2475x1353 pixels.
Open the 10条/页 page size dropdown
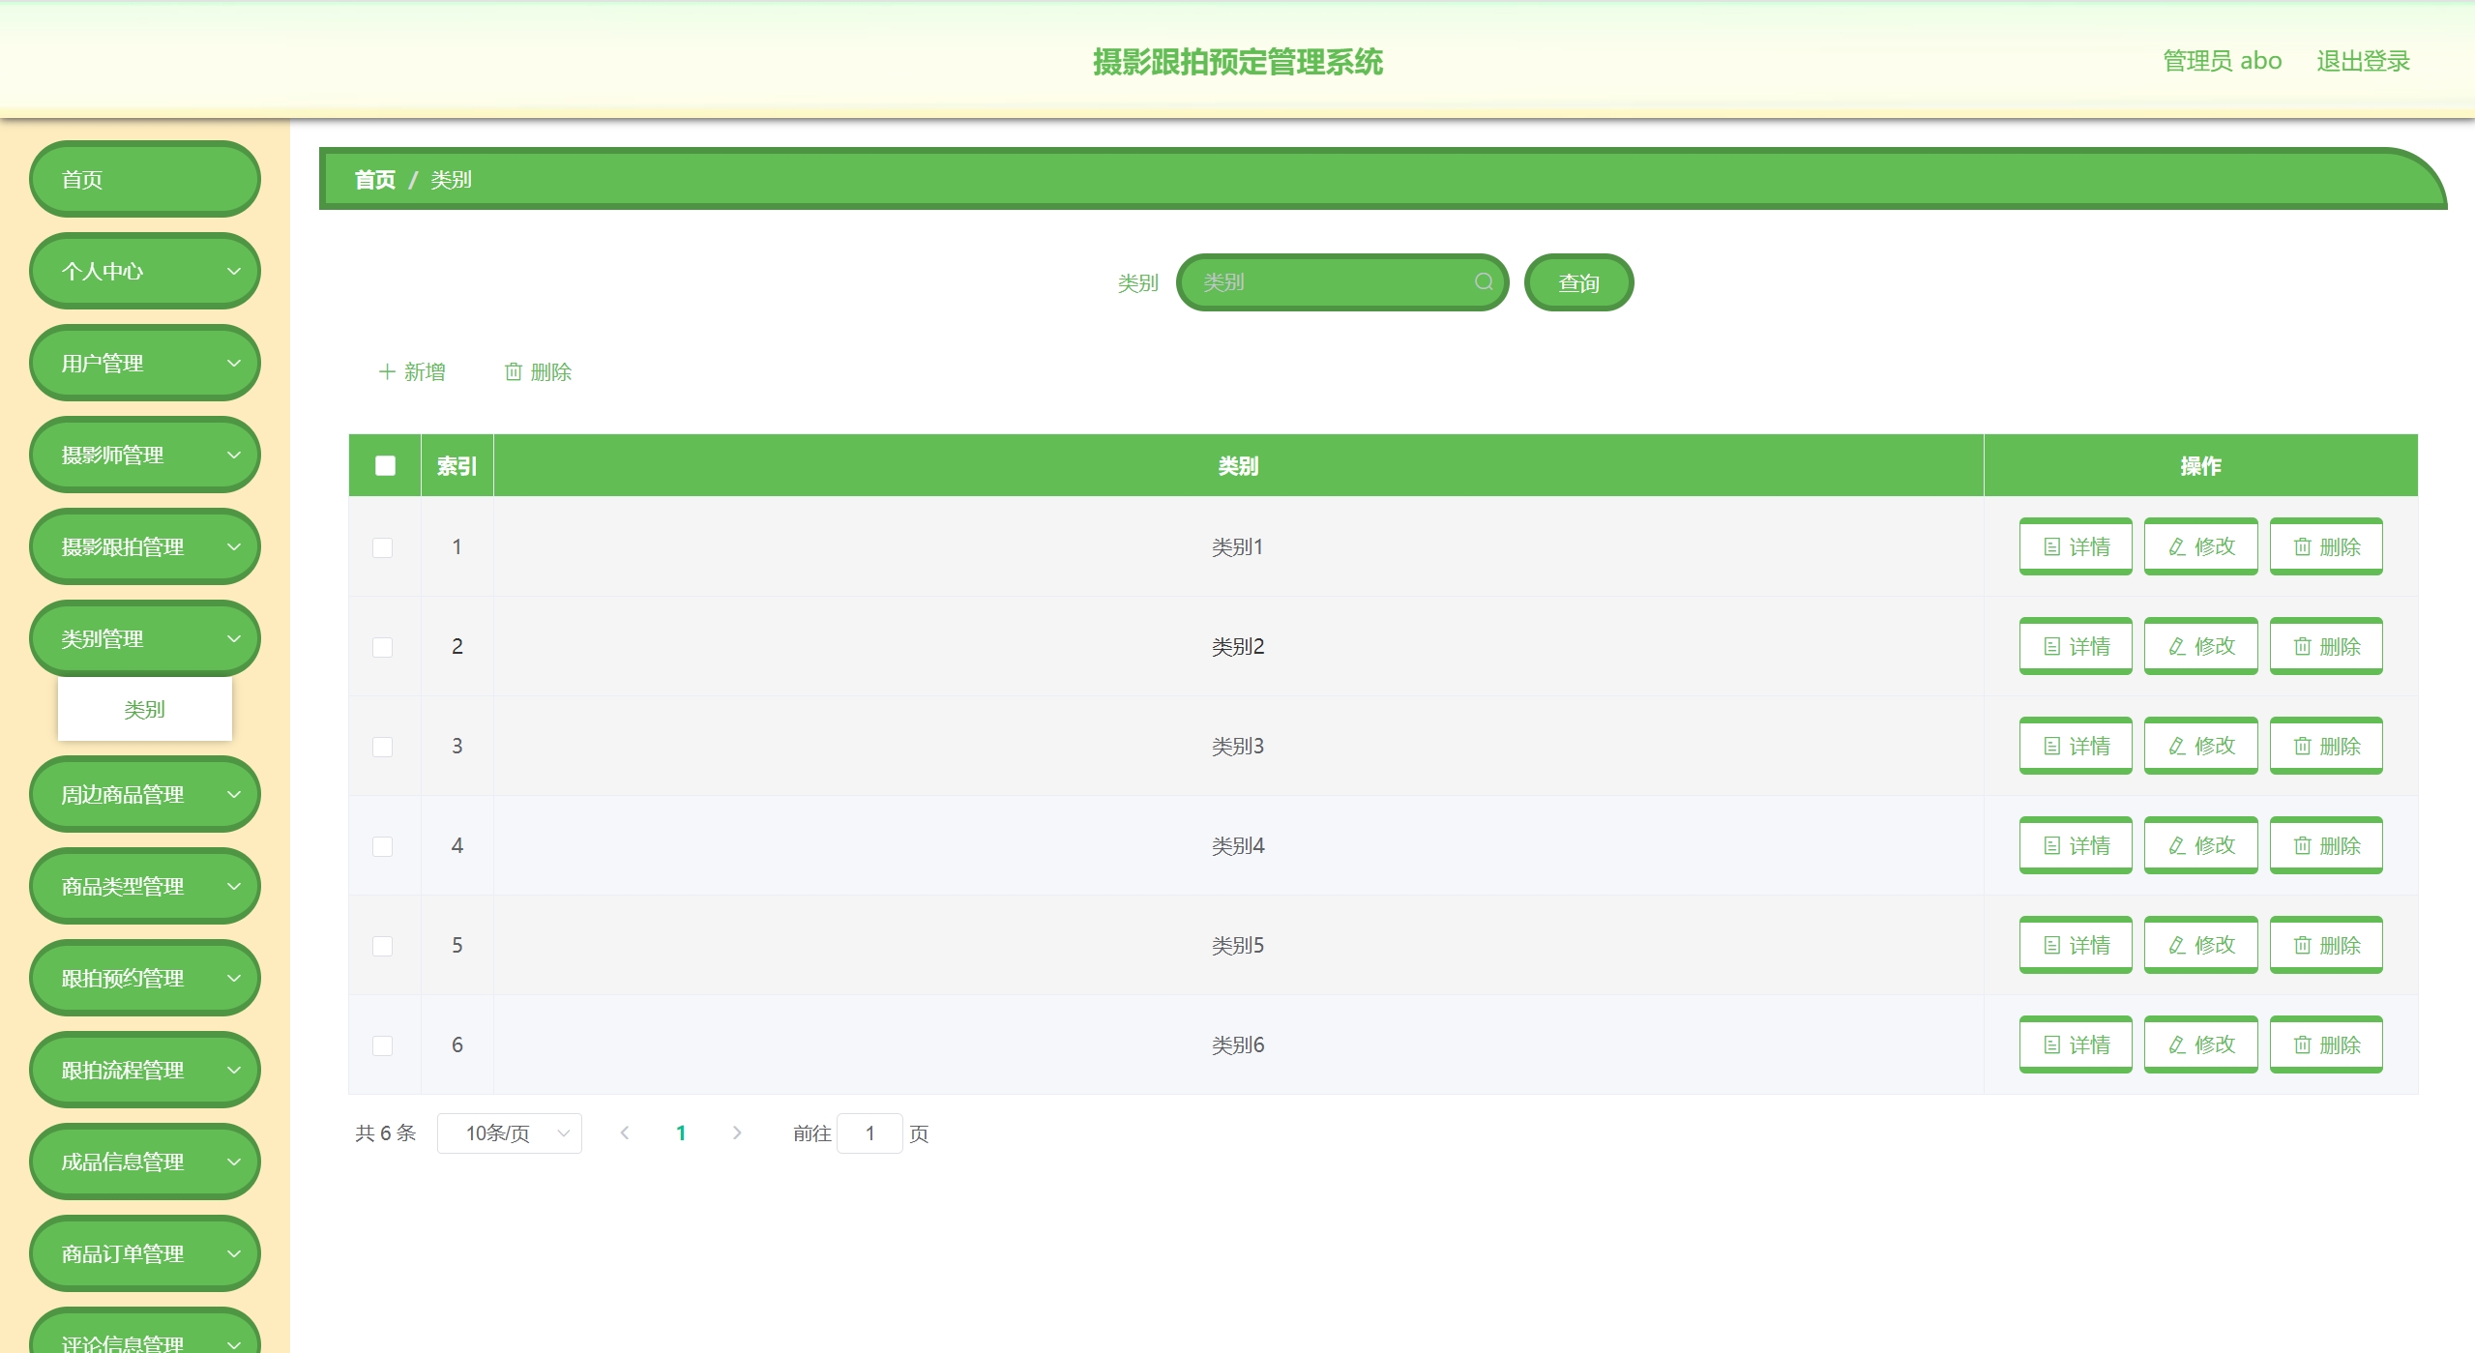(x=509, y=1132)
